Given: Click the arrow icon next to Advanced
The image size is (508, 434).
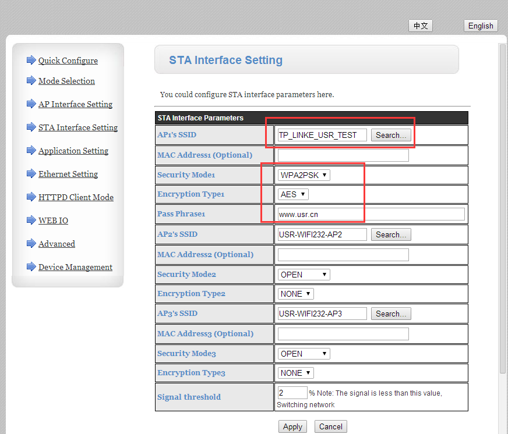Looking at the screenshot, I should 31,243.
